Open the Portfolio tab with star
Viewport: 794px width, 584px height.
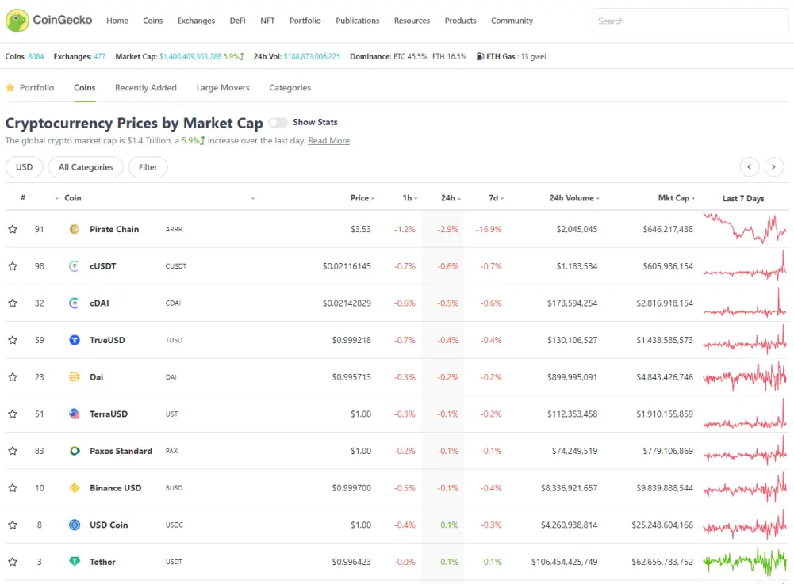click(x=30, y=87)
